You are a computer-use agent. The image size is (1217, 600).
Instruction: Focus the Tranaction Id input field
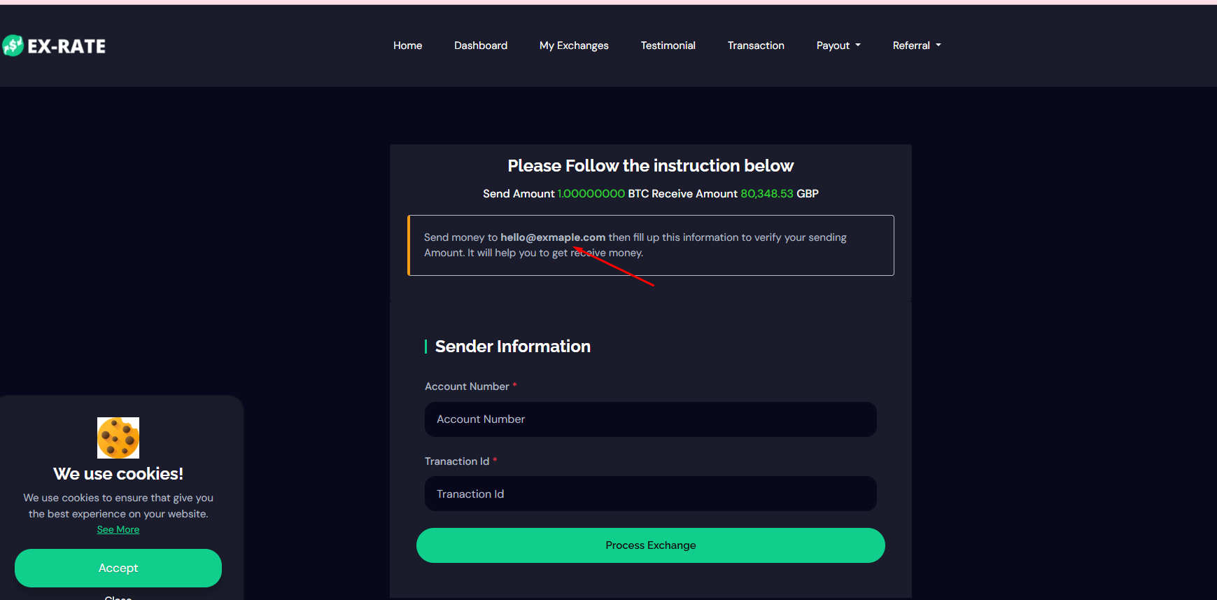point(650,494)
